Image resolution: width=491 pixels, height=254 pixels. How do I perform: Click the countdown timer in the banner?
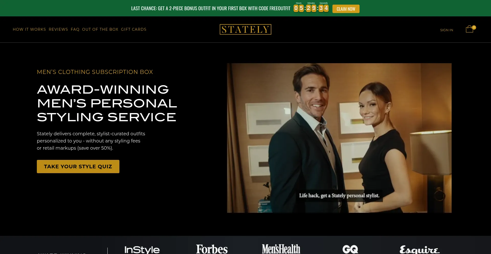point(311,7)
